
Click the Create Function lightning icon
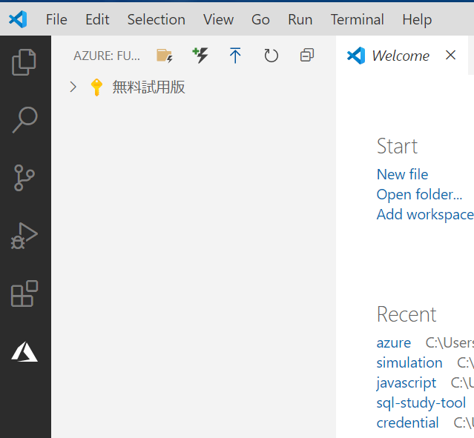tap(200, 56)
